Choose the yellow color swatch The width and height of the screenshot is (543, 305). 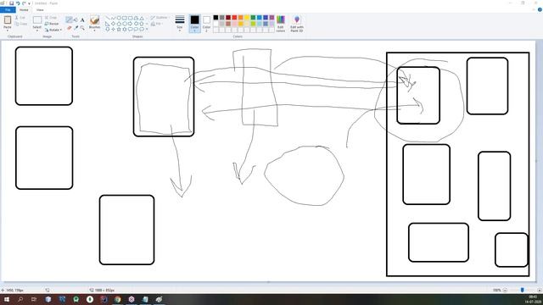[x=247, y=18]
